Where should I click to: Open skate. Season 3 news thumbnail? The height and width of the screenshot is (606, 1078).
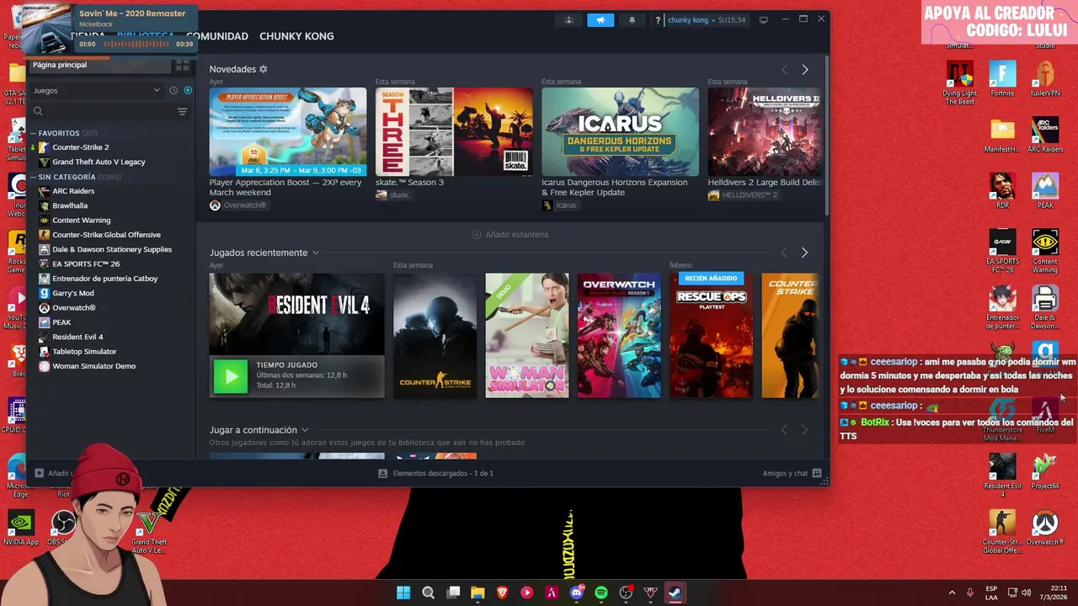[454, 131]
